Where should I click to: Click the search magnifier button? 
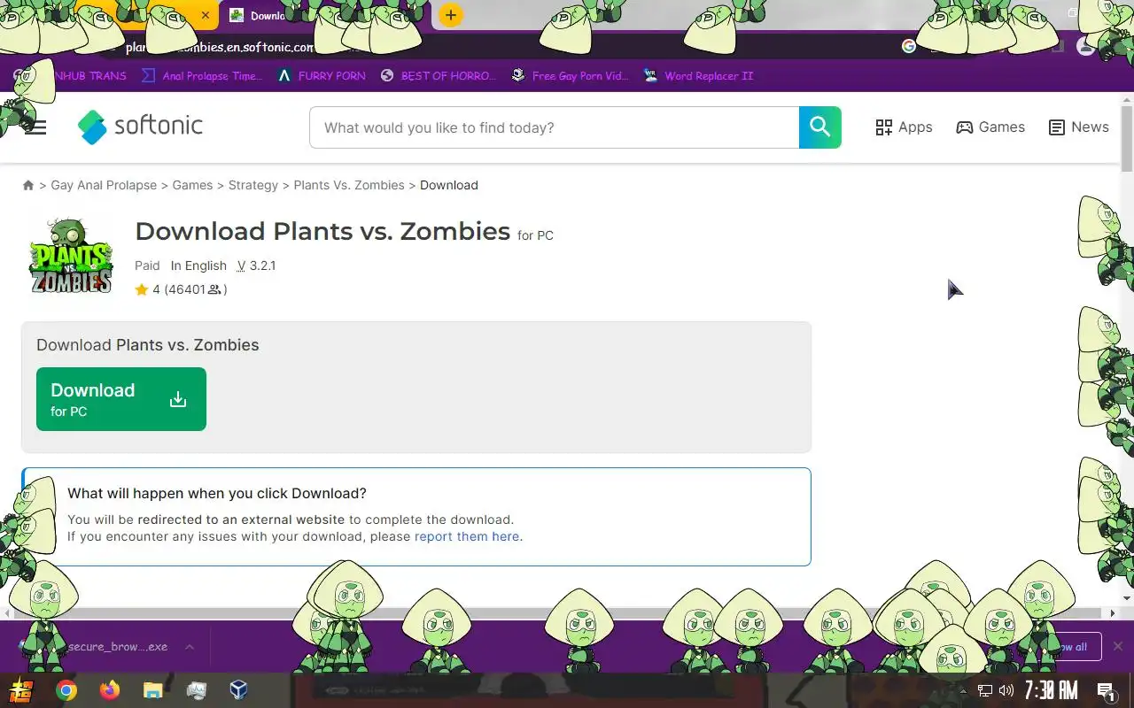tap(819, 127)
